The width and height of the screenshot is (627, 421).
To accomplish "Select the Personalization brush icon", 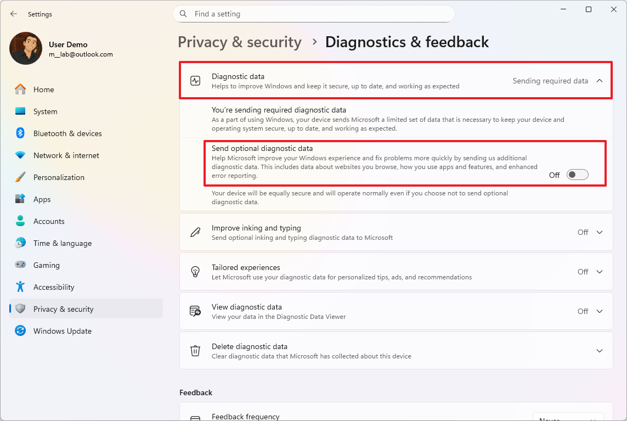I will click(20, 177).
